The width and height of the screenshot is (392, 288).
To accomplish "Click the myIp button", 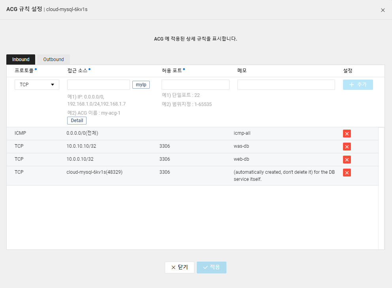I will [141, 85].
